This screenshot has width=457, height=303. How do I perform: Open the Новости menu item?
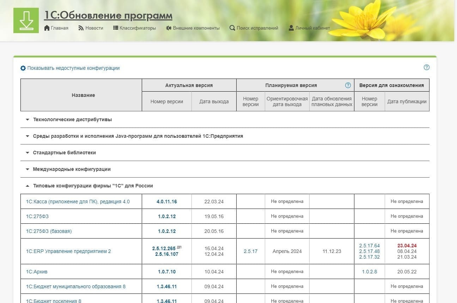[x=94, y=28]
